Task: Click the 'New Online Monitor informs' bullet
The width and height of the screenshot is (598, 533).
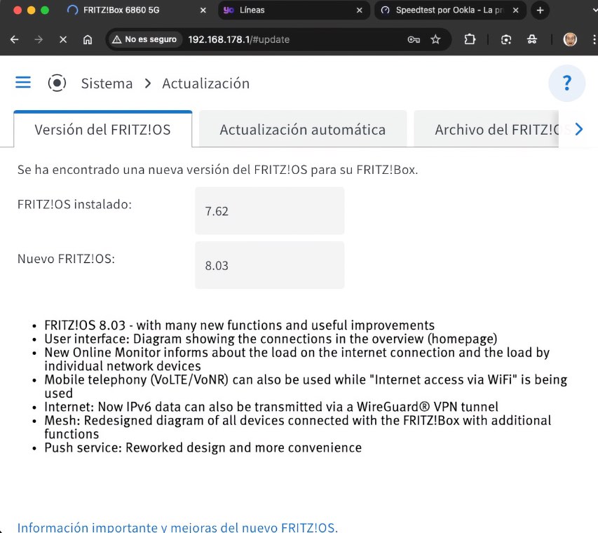Action: pos(297,359)
